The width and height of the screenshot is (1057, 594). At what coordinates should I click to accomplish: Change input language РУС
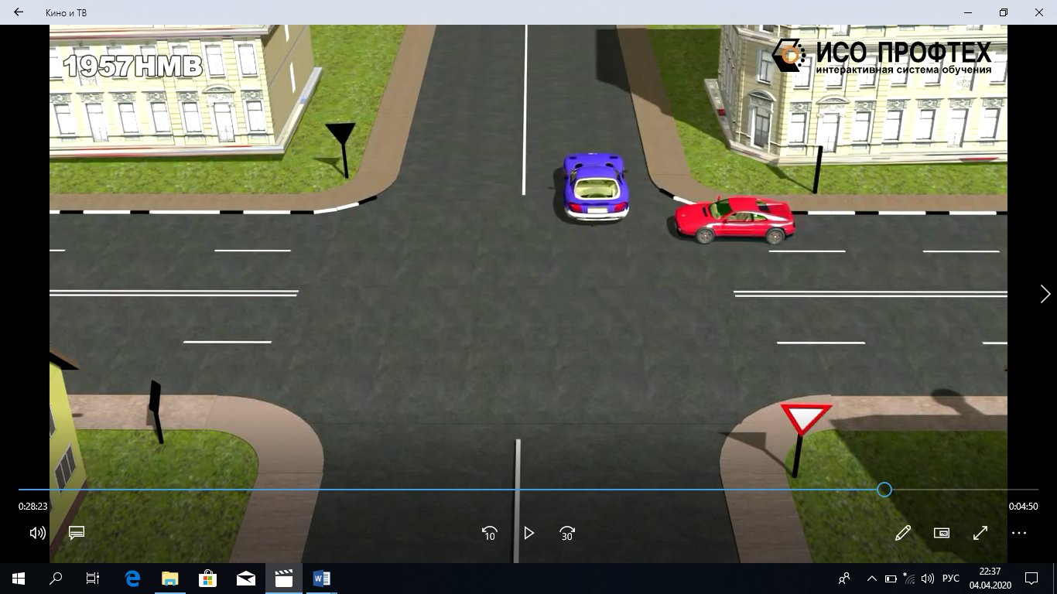951,579
